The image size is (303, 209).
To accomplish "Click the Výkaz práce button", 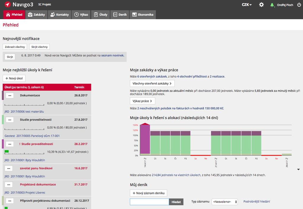I will pyautogui.click(x=142, y=101).
